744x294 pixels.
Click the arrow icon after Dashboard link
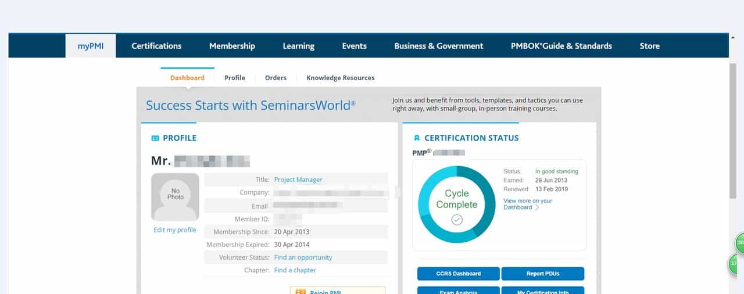(x=537, y=207)
